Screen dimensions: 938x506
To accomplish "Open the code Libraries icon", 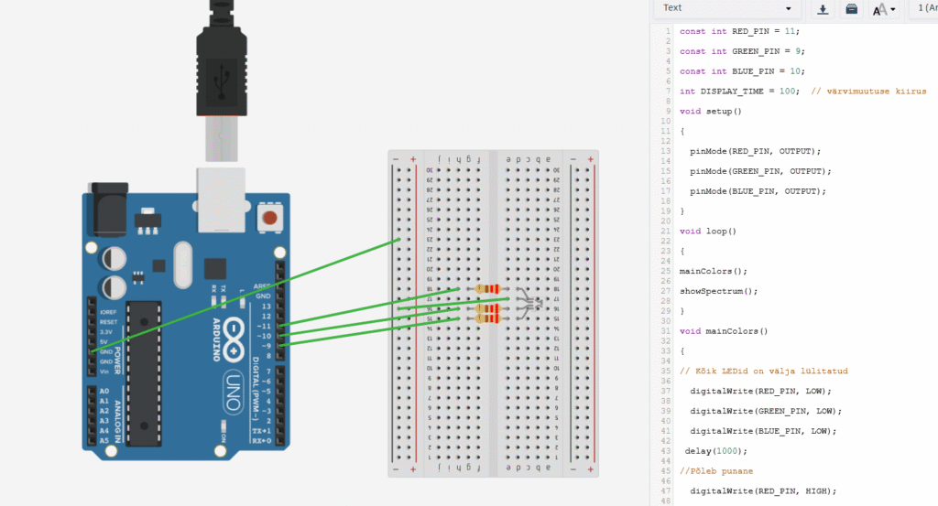I will (x=852, y=9).
